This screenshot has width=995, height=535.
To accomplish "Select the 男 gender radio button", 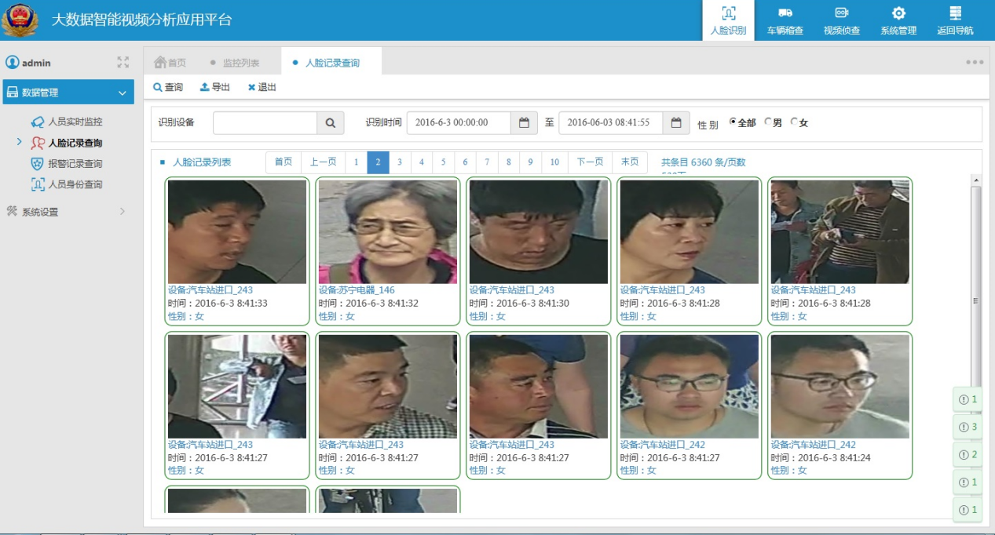I will click(768, 122).
